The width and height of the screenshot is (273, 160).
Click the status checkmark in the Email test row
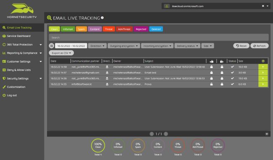pos(232,72)
